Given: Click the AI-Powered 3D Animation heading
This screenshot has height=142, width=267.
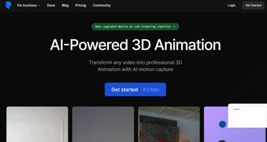Looking at the screenshot, I should tap(136, 45).
